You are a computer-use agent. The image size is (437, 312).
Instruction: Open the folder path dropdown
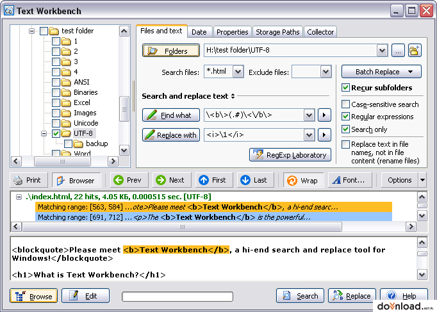coord(382,51)
